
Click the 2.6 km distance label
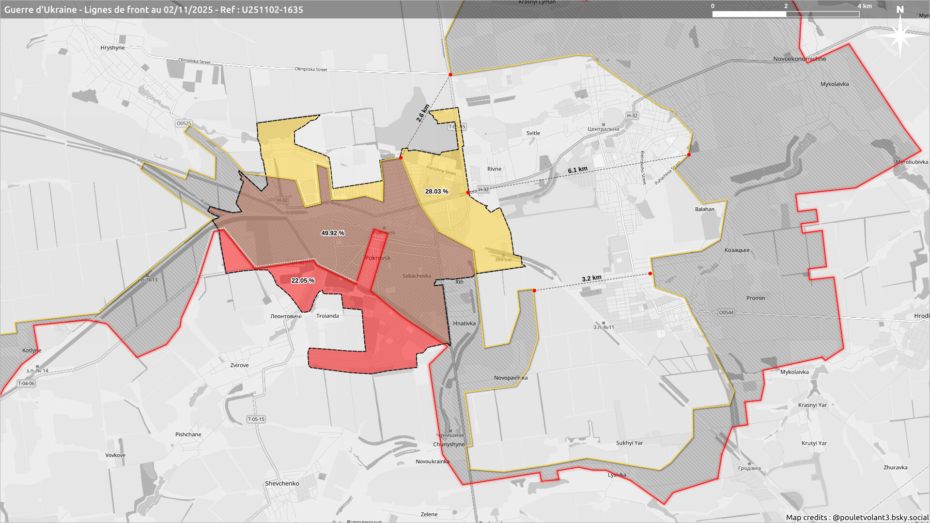click(x=422, y=113)
